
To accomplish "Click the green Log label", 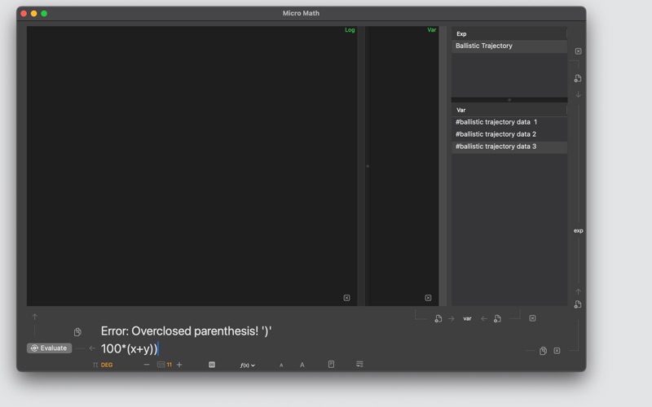I will pyautogui.click(x=350, y=30).
